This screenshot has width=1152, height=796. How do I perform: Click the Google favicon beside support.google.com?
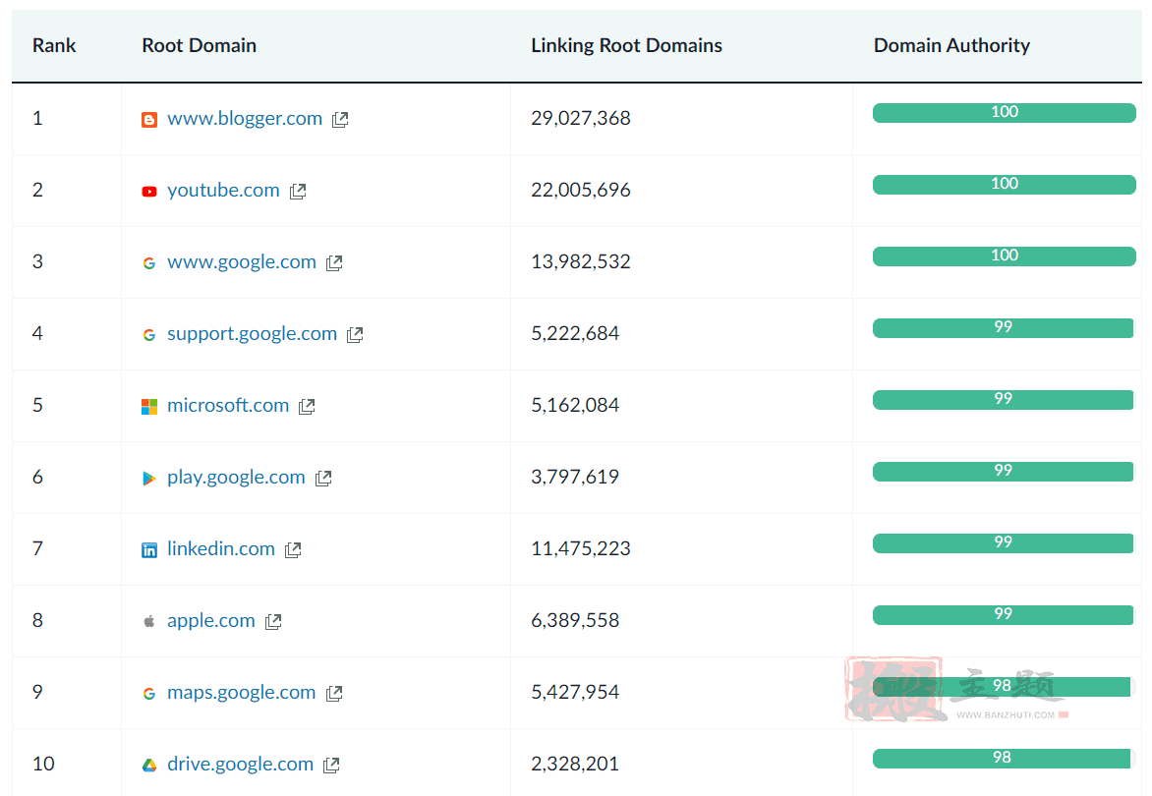(x=149, y=335)
